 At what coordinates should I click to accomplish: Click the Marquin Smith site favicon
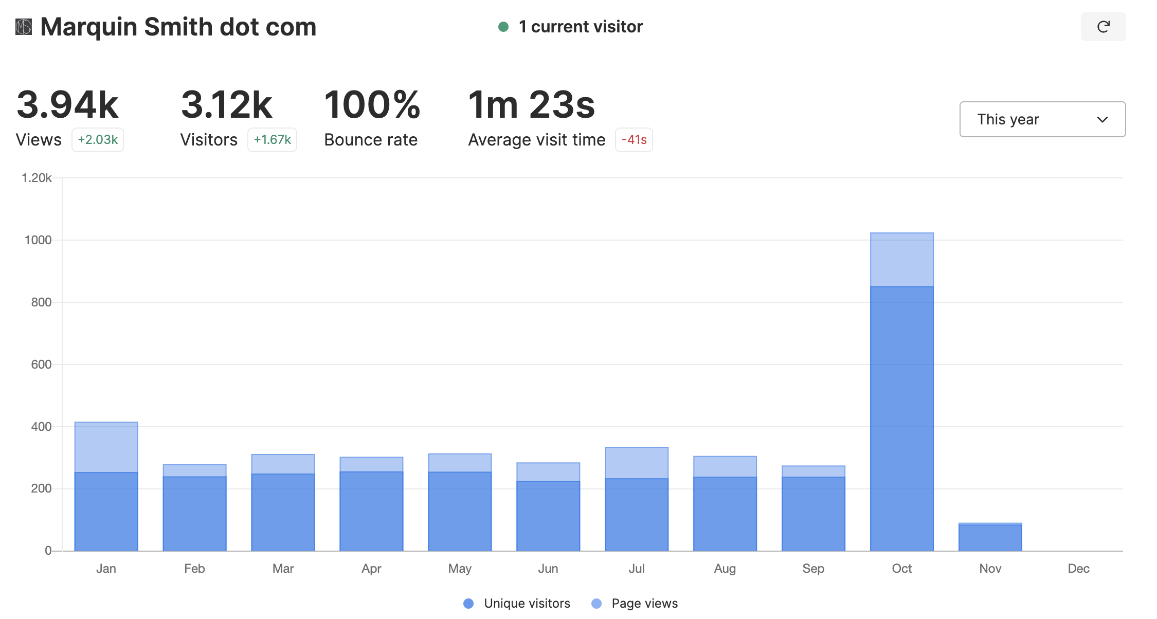(24, 27)
